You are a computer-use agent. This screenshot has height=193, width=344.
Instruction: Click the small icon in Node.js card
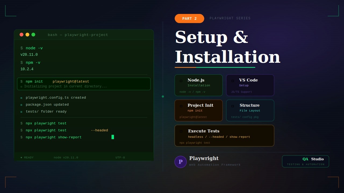pyautogui.click(x=181, y=81)
